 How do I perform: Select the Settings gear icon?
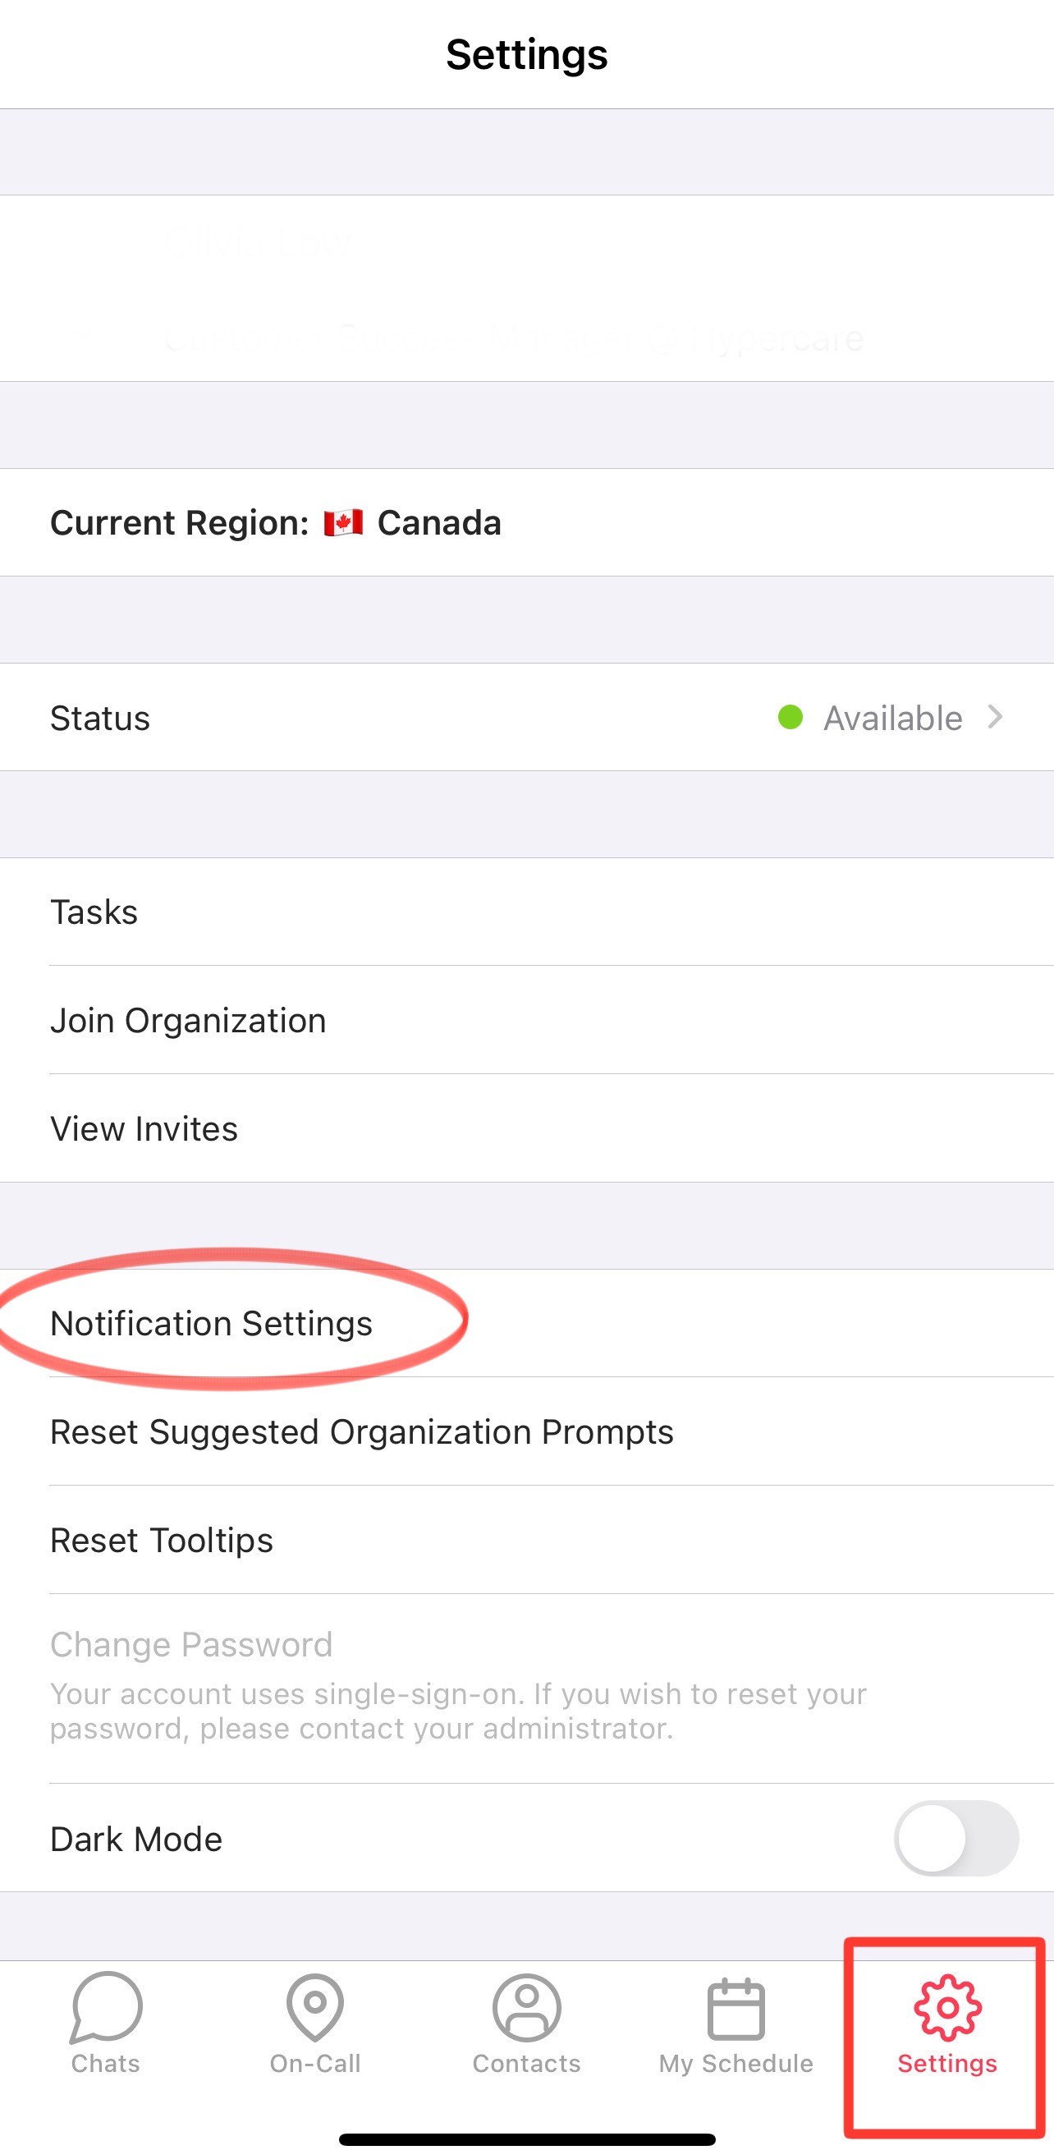point(947,2007)
